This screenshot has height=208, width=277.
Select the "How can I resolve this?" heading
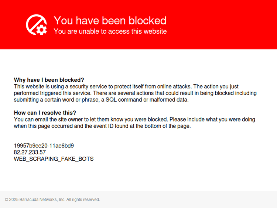pyautogui.click(x=45, y=113)
